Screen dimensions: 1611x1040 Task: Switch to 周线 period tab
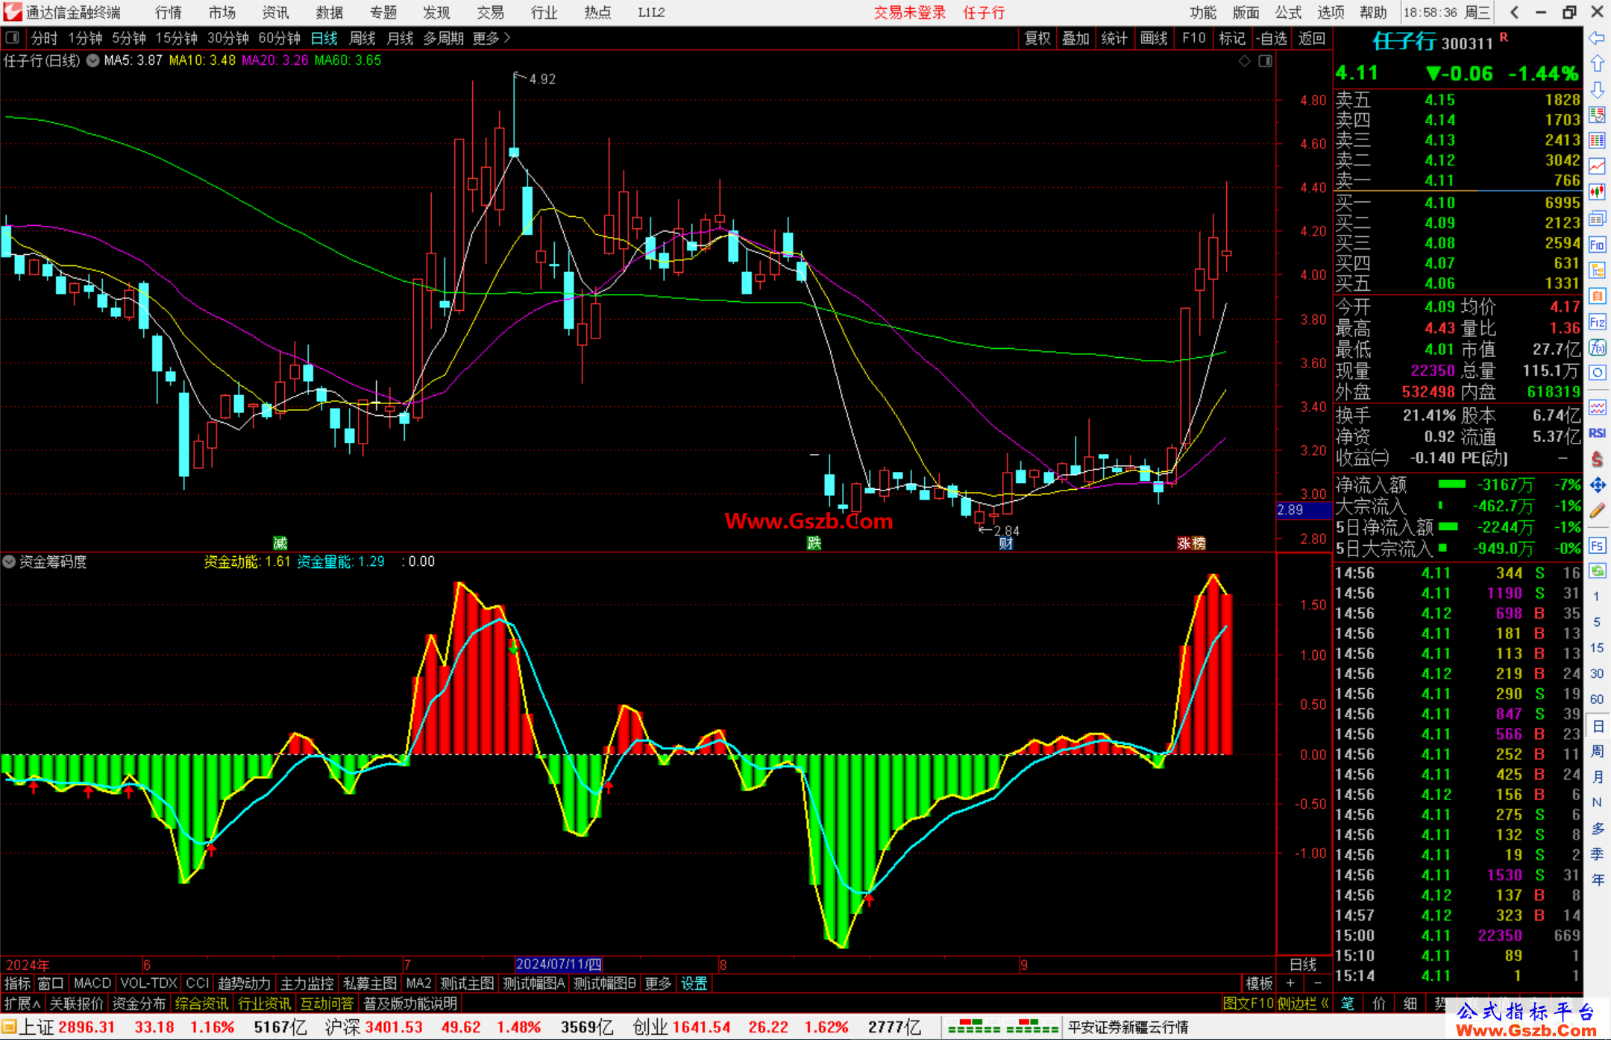tap(362, 38)
